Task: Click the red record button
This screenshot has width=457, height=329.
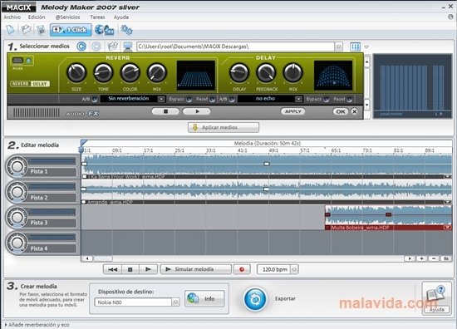Action: point(242,269)
